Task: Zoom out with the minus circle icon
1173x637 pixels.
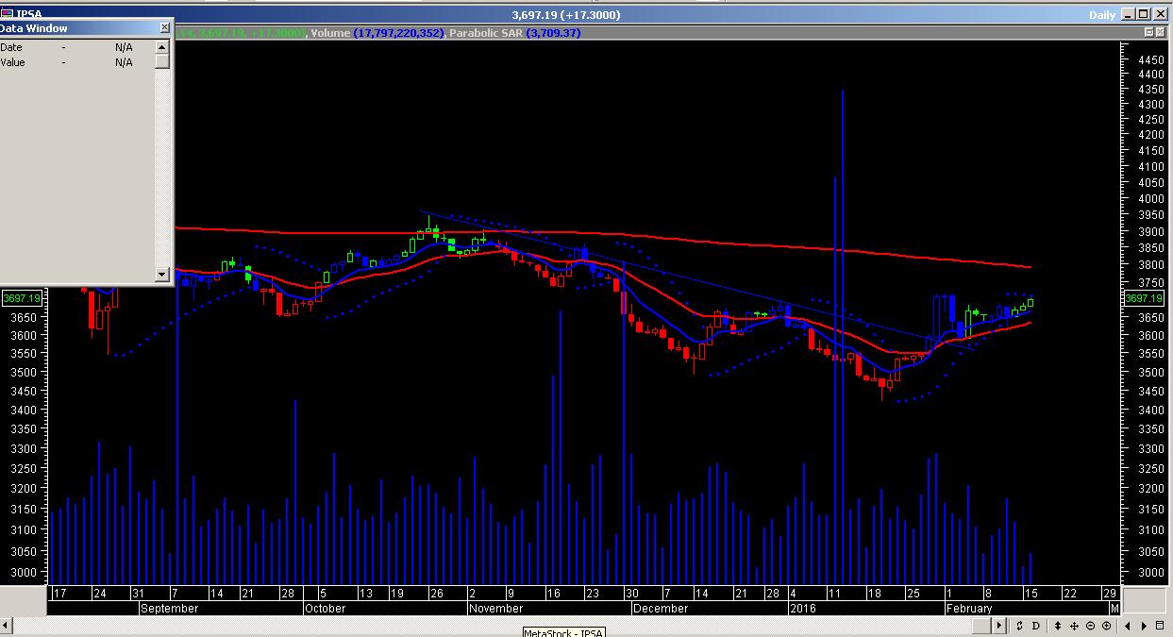Action: tap(1091, 626)
